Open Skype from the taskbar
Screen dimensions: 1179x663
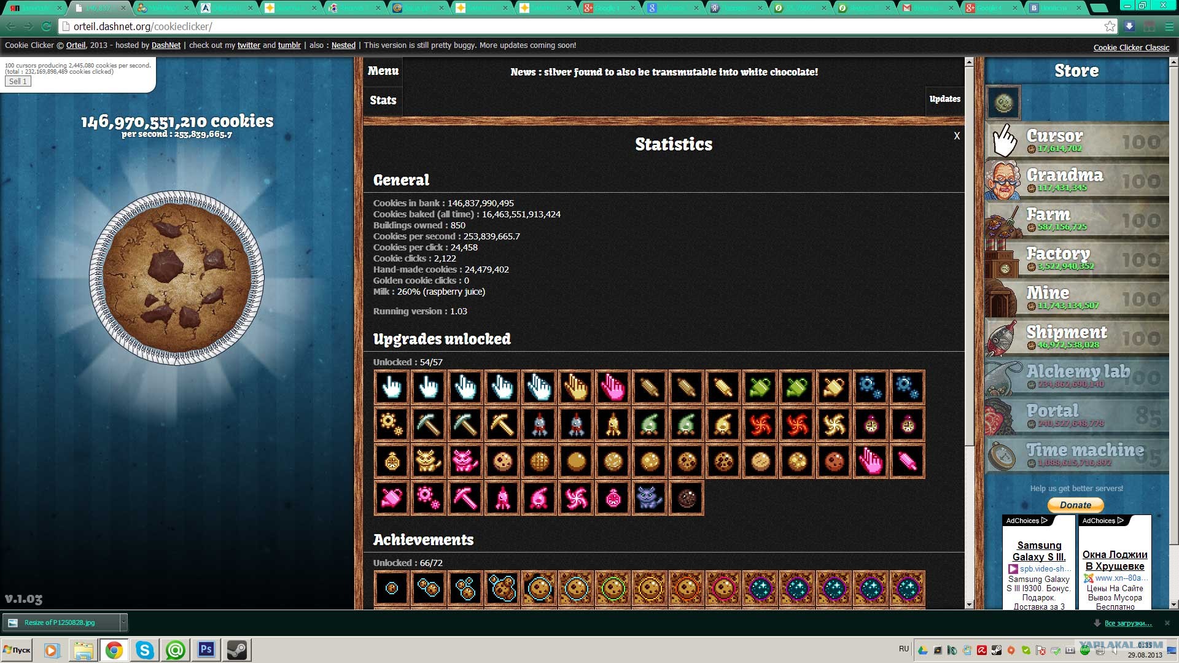click(145, 649)
